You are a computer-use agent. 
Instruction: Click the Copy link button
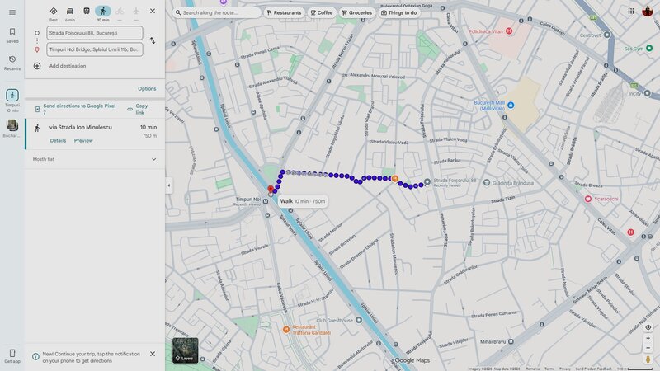click(138, 109)
